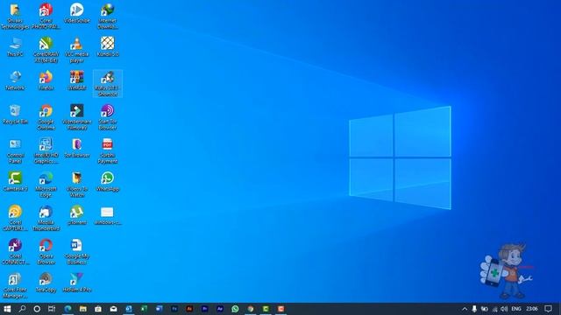Open the Google Chrome desktop shortcut
Image resolution: width=561 pixels, height=315 pixels.
46,117
